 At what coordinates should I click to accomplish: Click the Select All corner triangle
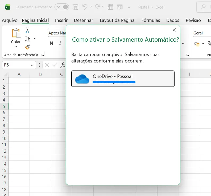[x=5, y=74]
